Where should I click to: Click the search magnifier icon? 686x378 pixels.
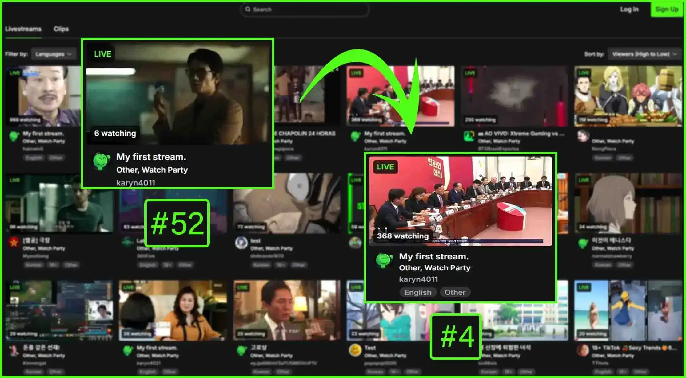point(248,9)
